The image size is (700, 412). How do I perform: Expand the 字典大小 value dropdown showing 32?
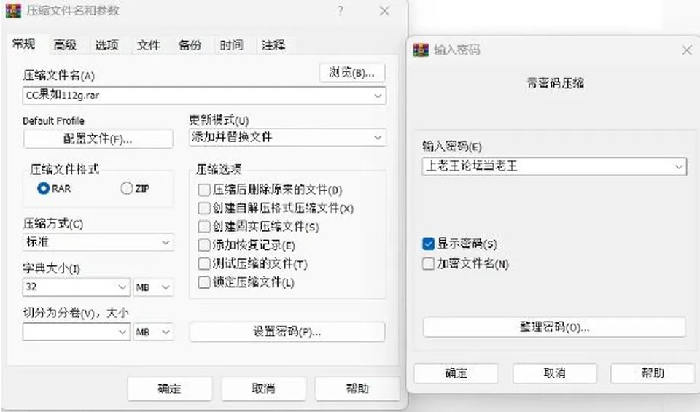(x=122, y=287)
